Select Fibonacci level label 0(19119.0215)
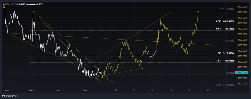This screenshot has height=99, width=251. tap(227, 9)
